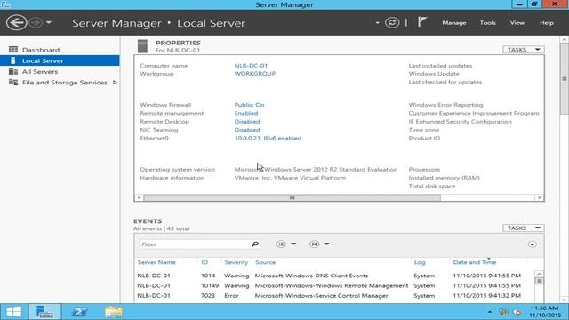Click the Properties server icon
Image resolution: width=569 pixels, height=320 pixels.
click(142, 46)
